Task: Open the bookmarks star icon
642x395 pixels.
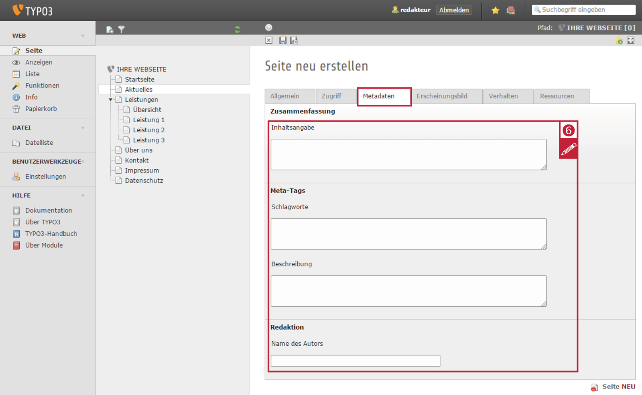Action: 496,10
